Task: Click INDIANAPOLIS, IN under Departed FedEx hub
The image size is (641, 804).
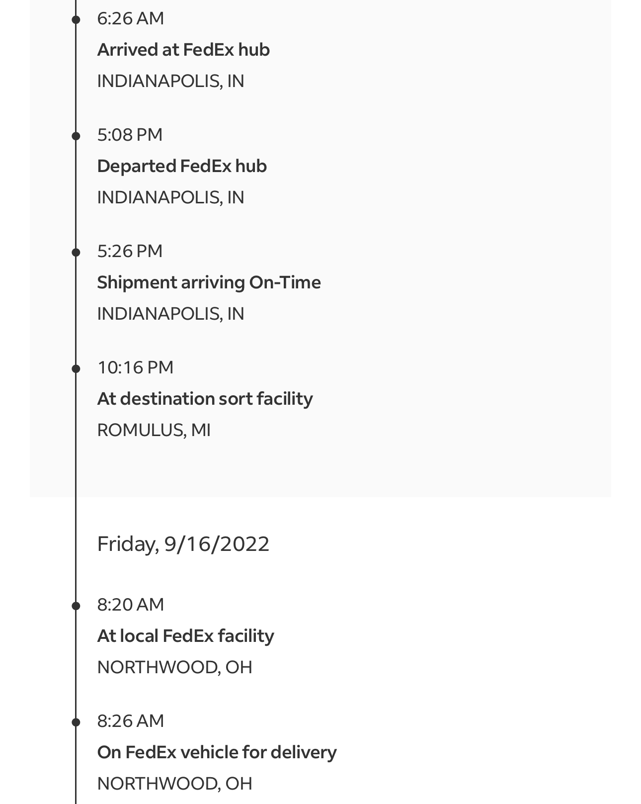Action: 170,197
